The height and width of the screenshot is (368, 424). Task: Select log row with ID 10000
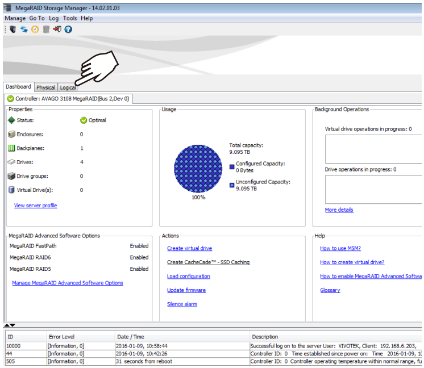click(x=214, y=346)
